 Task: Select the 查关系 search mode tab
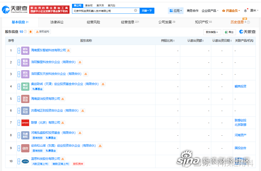(x=100, y=5)
